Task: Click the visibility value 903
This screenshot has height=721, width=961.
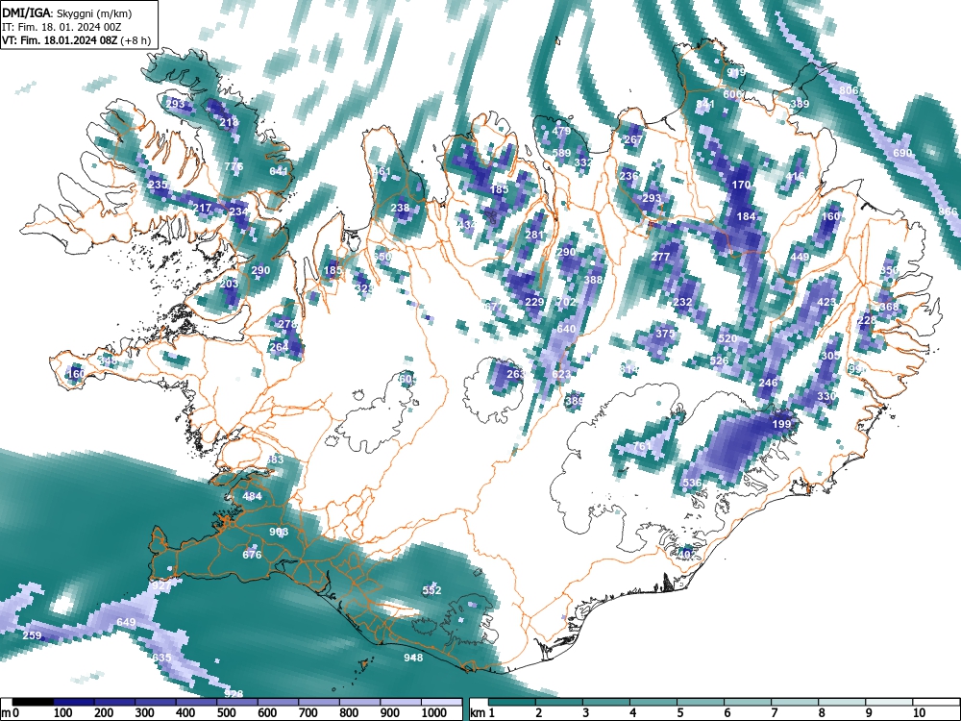Action: 279,533
